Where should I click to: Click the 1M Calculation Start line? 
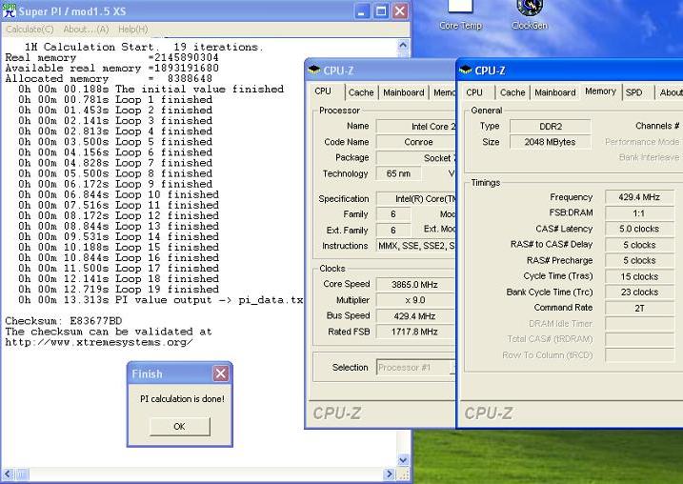point(143,47)
